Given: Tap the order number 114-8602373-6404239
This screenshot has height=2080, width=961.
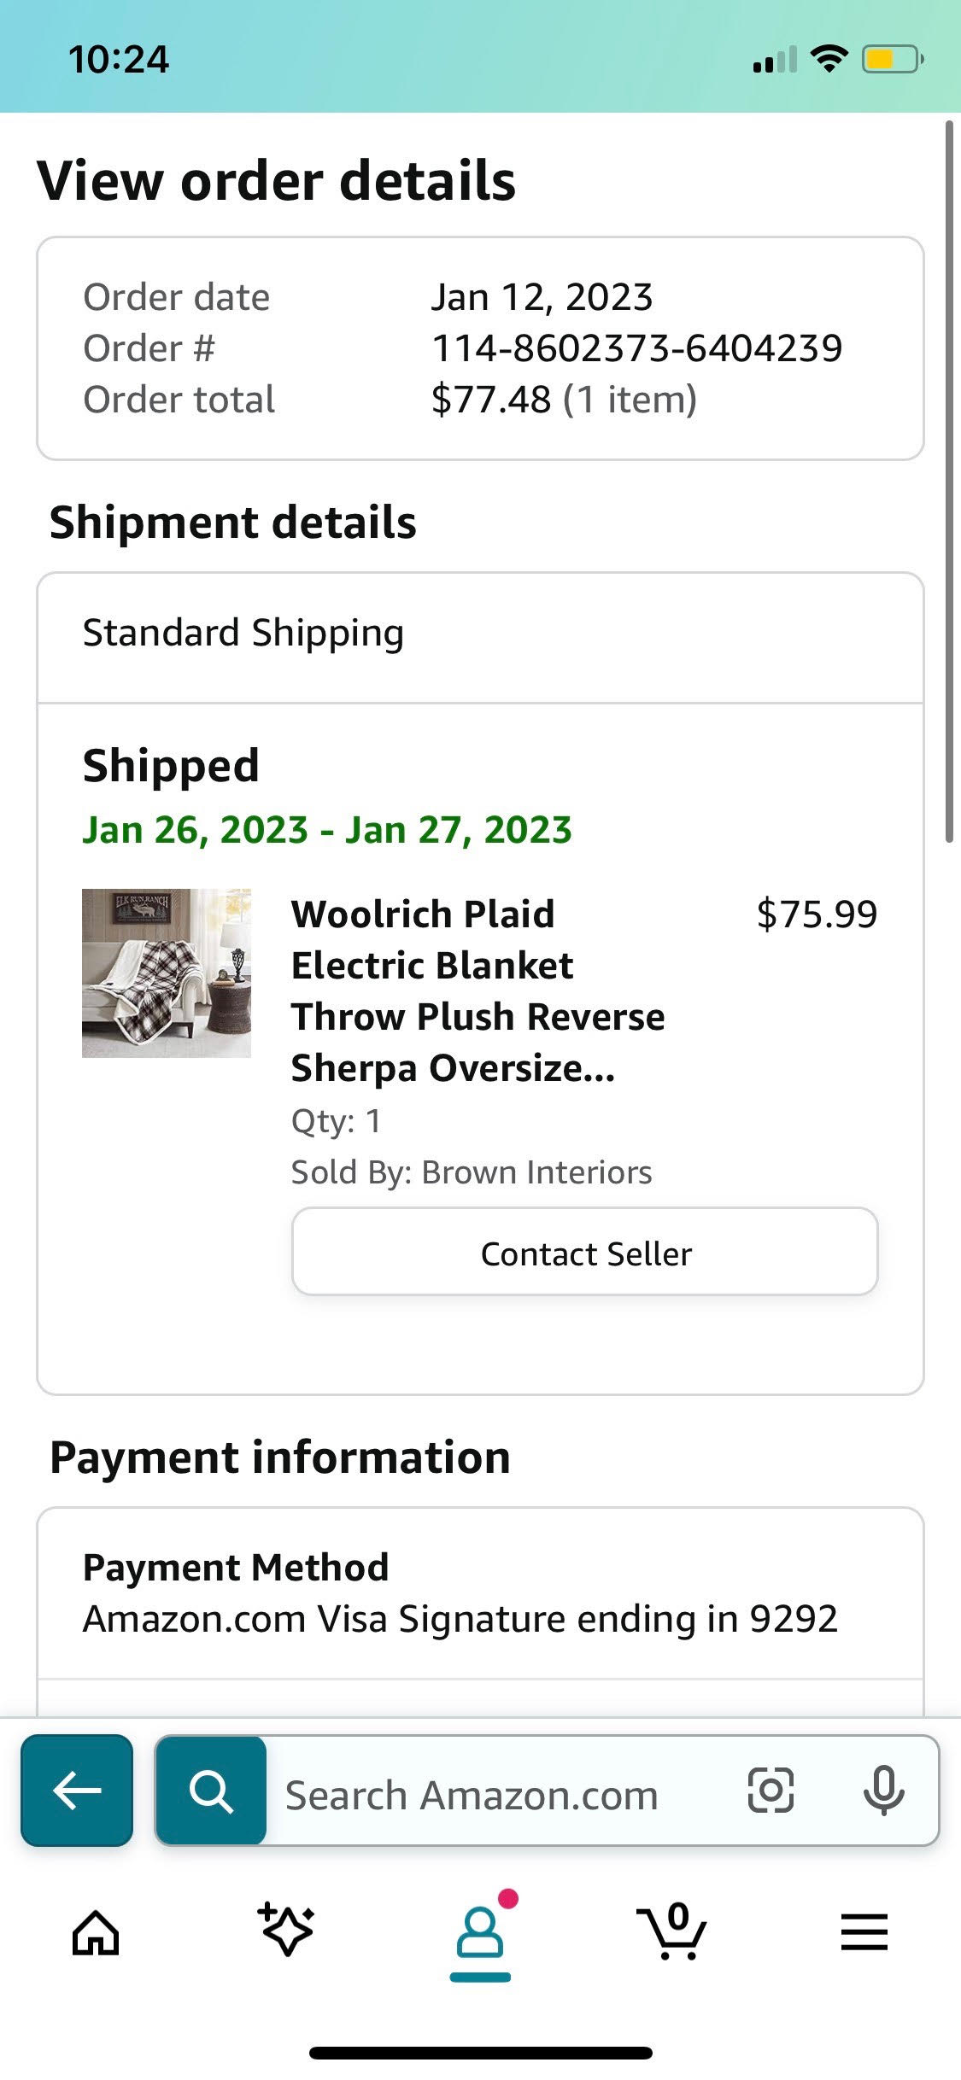Looking at the screenshot, I should pyautogui.click(x=637, y=348).
